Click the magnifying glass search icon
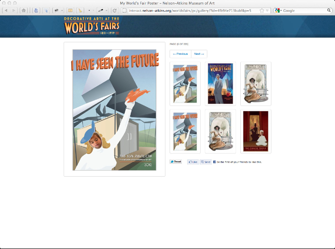Image resolution: width=335 pixels, height=249 pixels. (x=329, y=10)
